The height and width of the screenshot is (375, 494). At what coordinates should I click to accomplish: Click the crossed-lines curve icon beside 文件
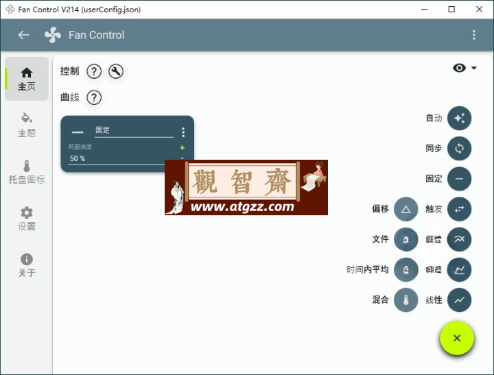coord(459,239)
